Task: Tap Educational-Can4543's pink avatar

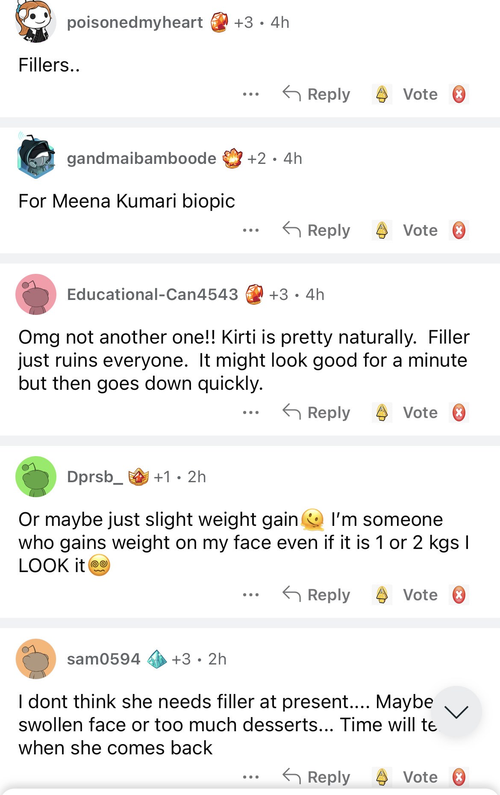Action: pos(36,294)
